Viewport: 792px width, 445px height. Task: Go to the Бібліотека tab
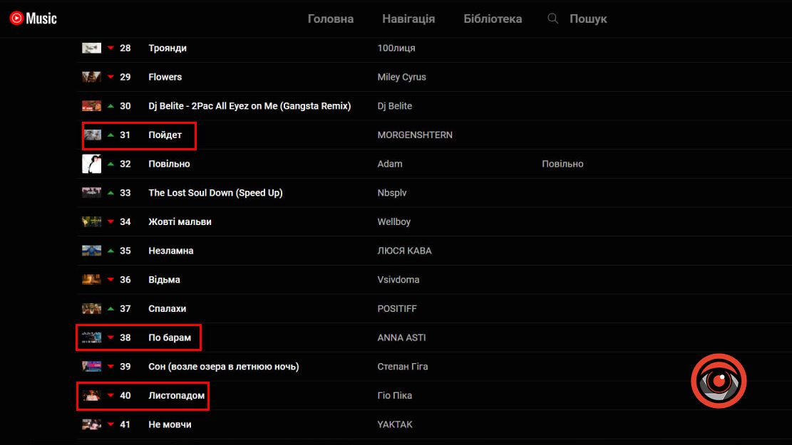click(x=493, y=19)
